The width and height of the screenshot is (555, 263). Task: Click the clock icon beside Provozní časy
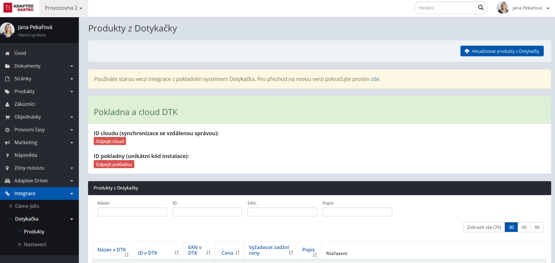[7, 130]
